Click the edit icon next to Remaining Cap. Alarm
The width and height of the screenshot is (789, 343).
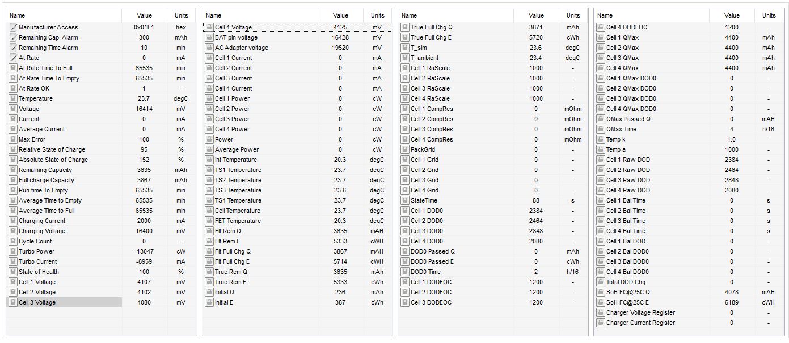pos(13,37)
